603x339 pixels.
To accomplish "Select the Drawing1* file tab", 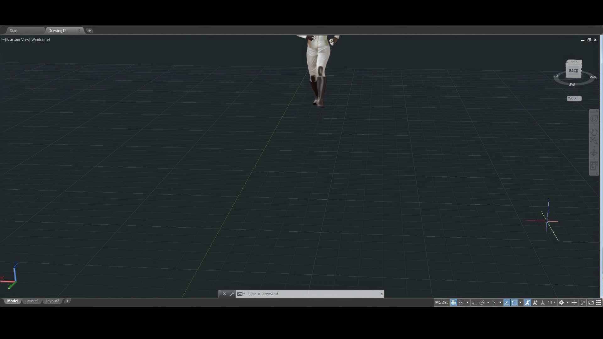I will pos(57,31).
